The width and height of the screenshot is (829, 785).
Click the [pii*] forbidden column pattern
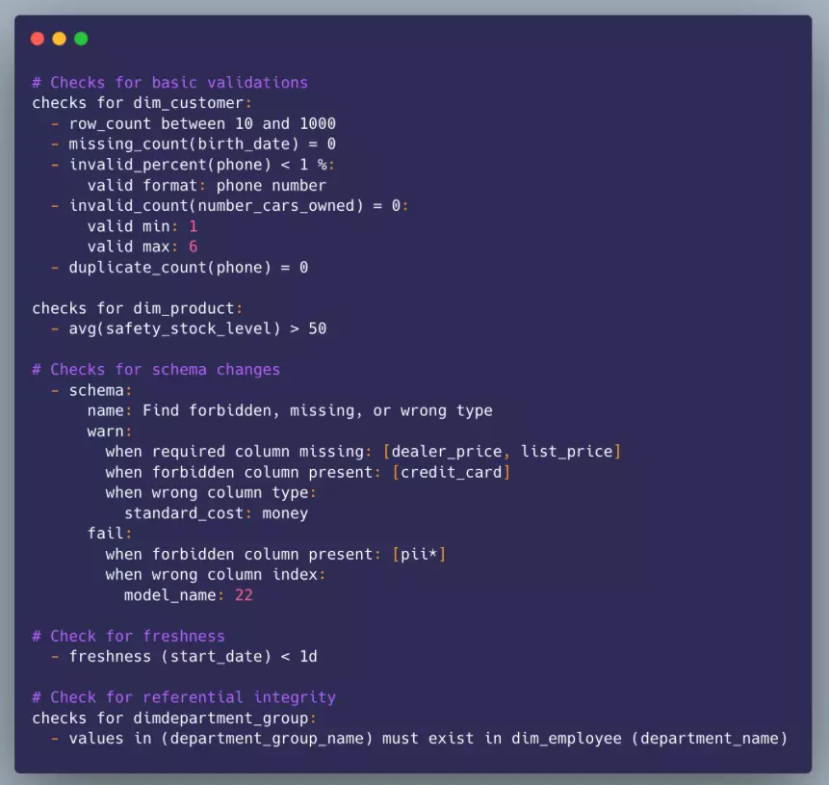click(419, 555)
